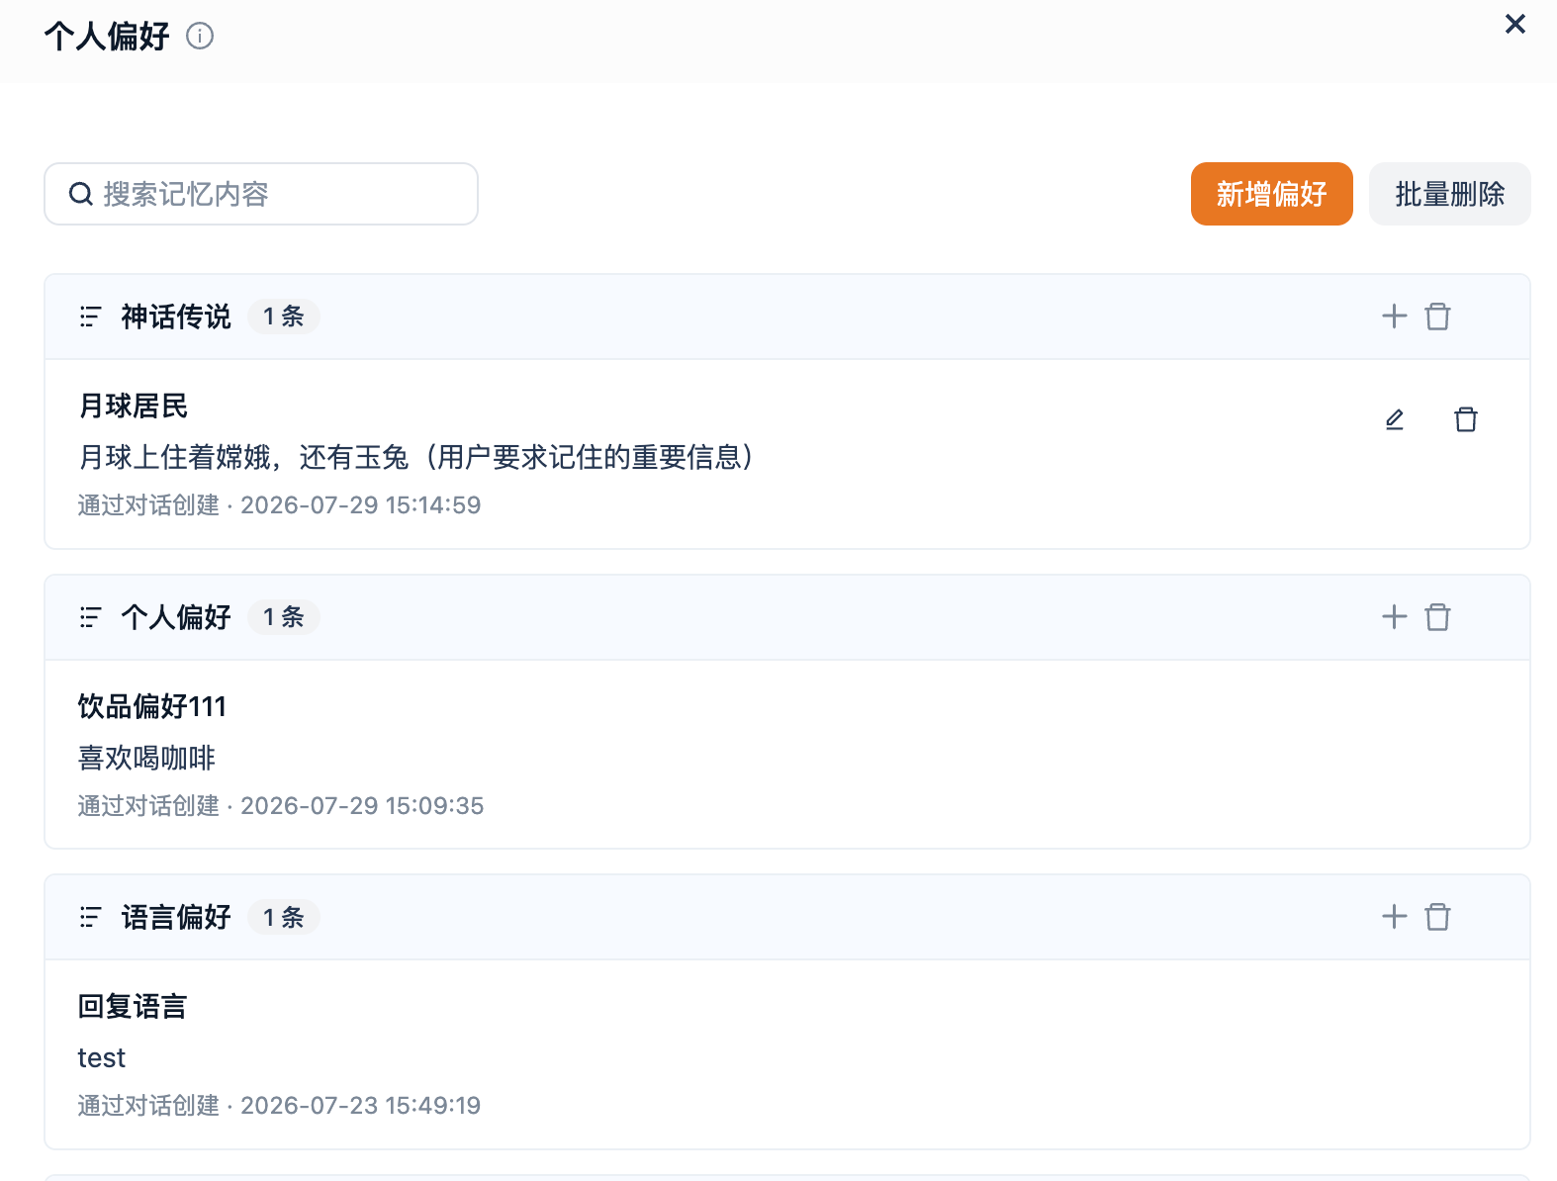The image size is (1557, 1181).
Task: Collapse the 个人偏好 group via its list icon
Action: coord(90,617)
